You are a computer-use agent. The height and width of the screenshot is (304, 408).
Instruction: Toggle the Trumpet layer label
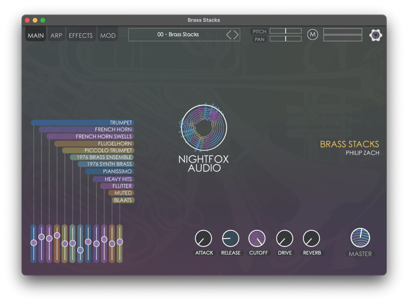point(121,123)
